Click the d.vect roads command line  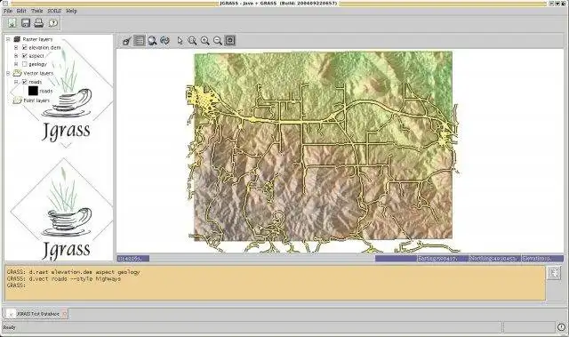[x=64, y=278]
